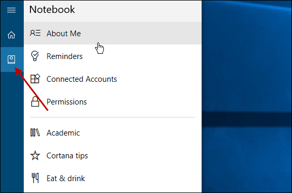
Task: Open the Permissions entry
Action: 113,102
